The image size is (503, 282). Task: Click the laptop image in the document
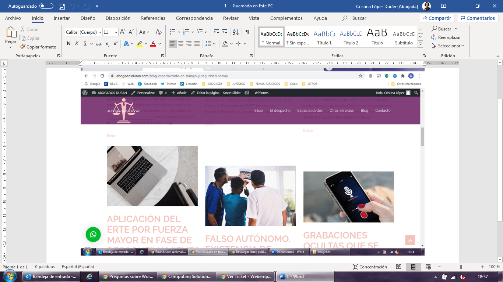(152, 176)
